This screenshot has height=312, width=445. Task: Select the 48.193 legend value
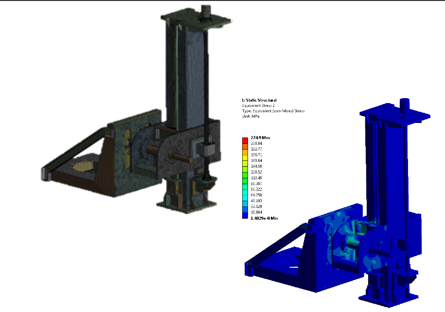(x=256, y=201)
